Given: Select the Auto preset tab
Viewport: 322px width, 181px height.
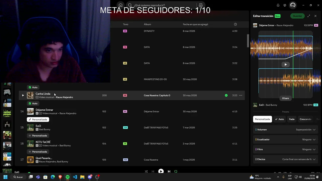Looking at the screenshot, I should [280, 119].
